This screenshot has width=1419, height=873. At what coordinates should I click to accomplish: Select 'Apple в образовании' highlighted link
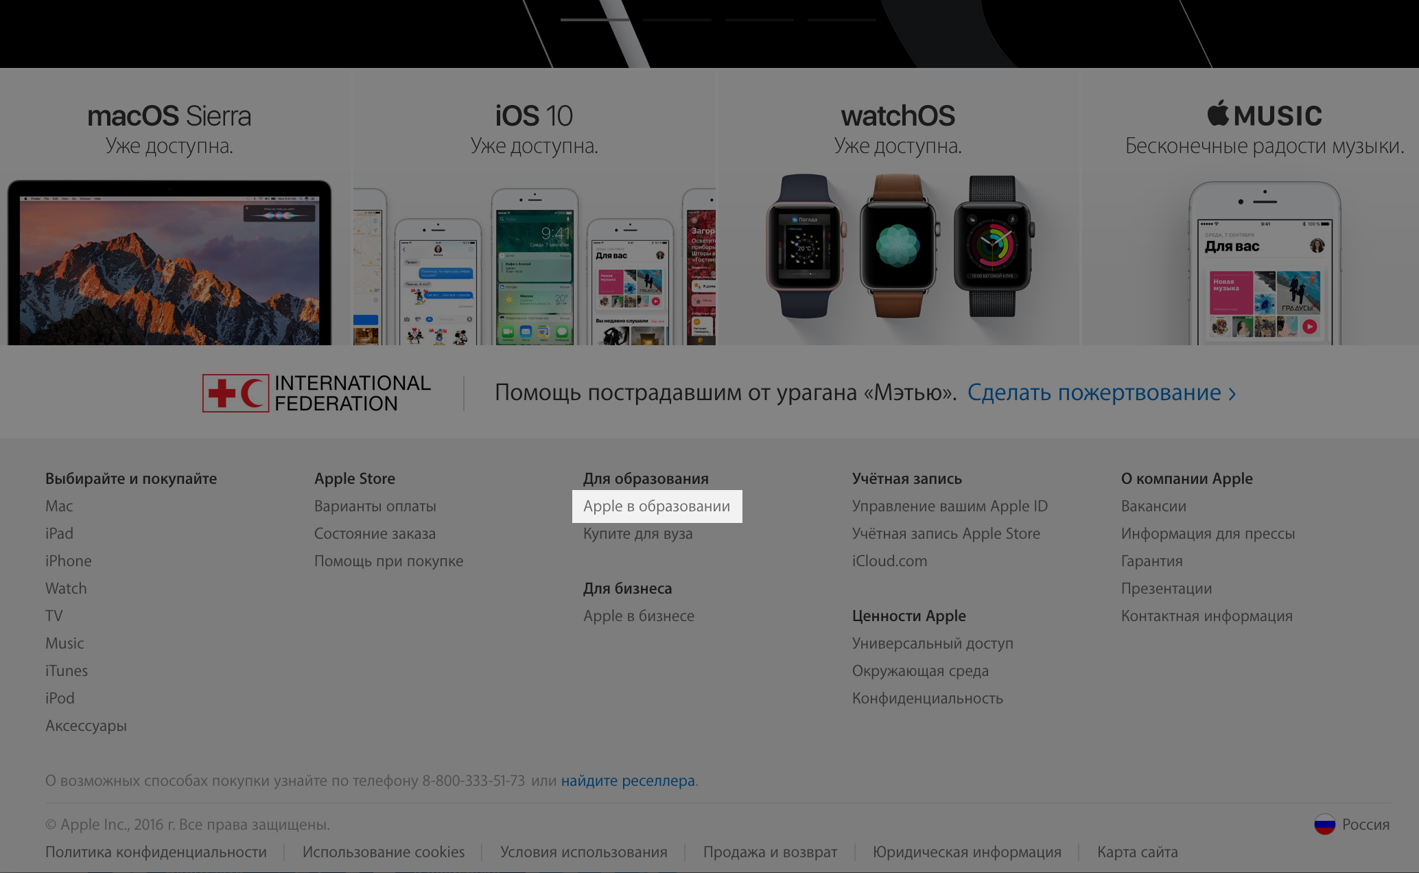[x=657, y=505]
